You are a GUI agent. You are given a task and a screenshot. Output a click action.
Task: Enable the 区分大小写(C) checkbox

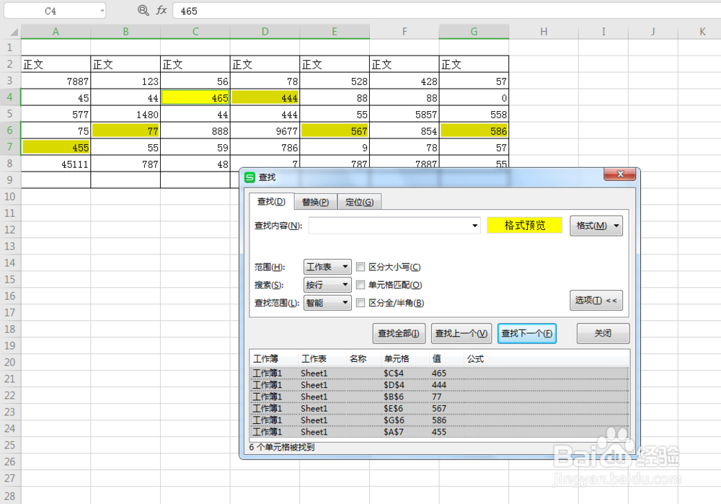click(360, 267)
